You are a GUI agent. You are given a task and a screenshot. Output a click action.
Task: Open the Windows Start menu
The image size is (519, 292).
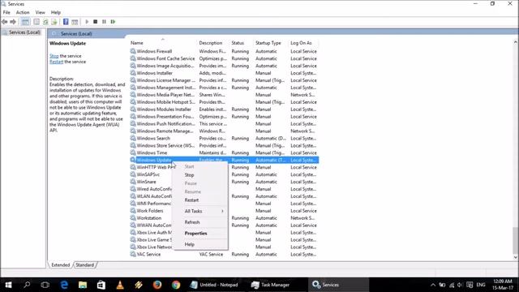pyautogui.click(x=8, y=285)
